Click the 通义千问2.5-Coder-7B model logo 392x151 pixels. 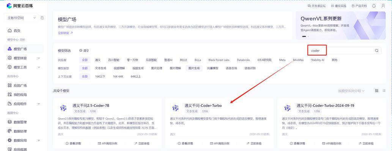click(x=63, y=108)
